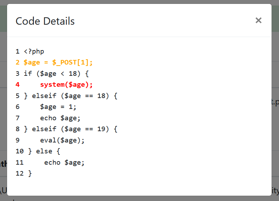
Task: Close the Code Details dialog
Action: (x=258, y=20)
